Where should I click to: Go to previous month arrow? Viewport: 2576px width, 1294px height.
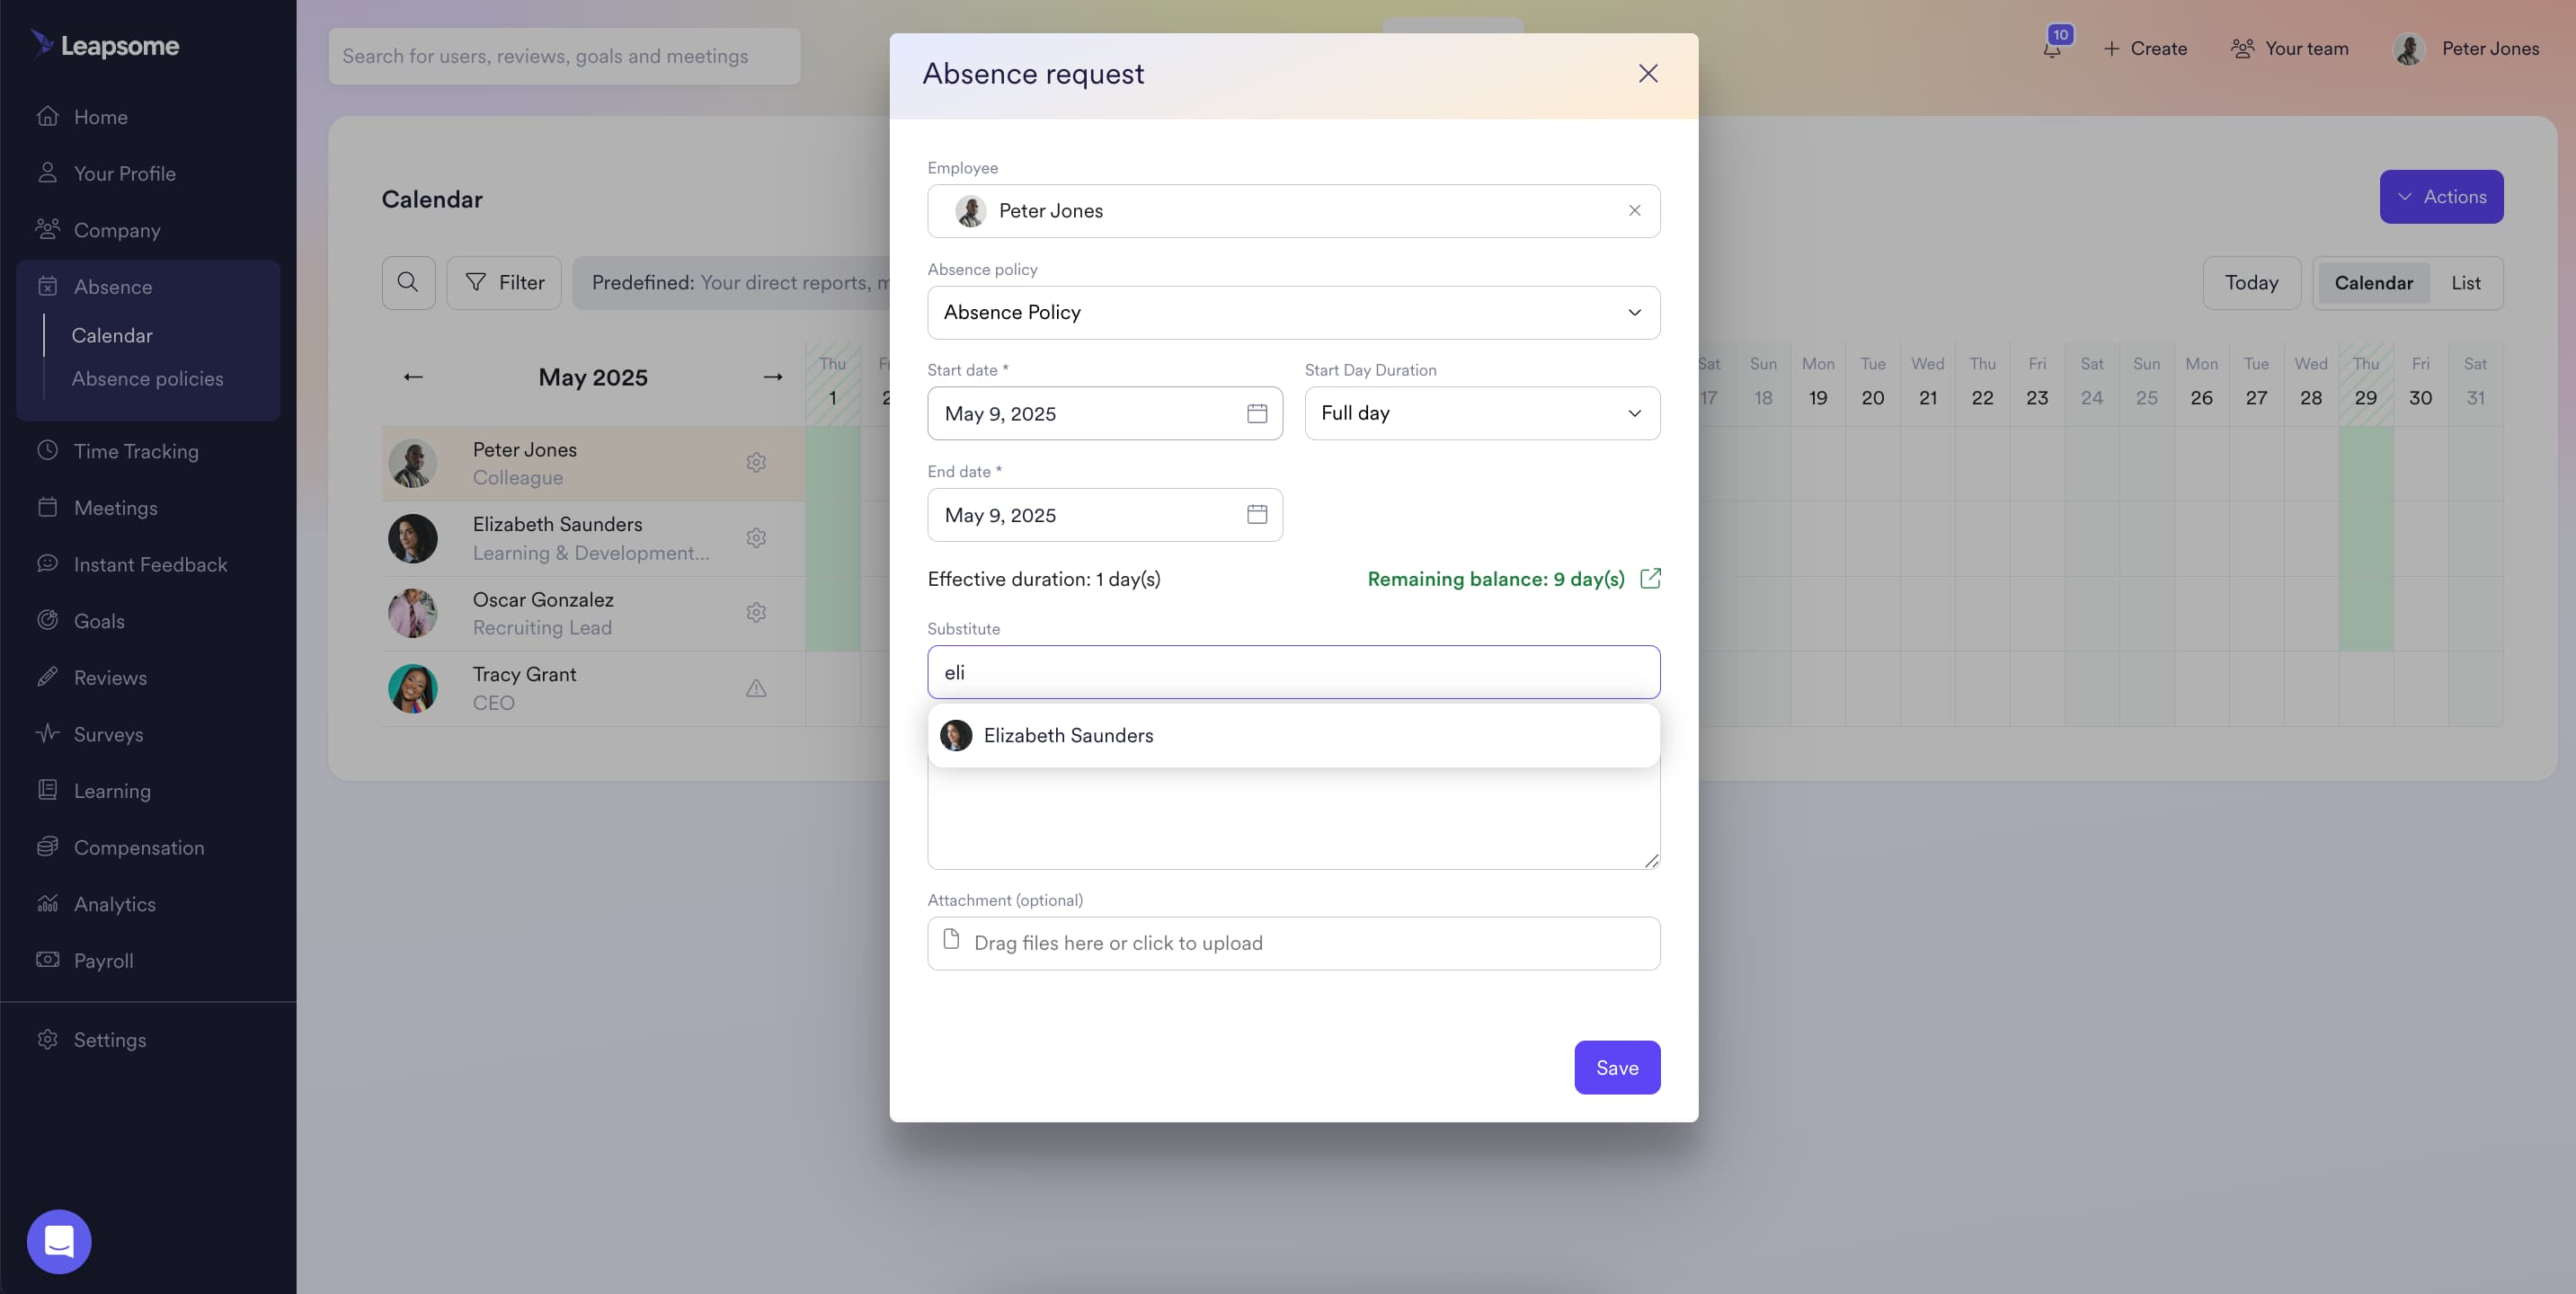tap(413, 377)
